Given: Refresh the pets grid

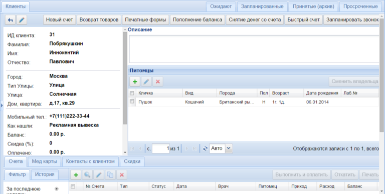Looking at the screenshot, I should point(205,148).
